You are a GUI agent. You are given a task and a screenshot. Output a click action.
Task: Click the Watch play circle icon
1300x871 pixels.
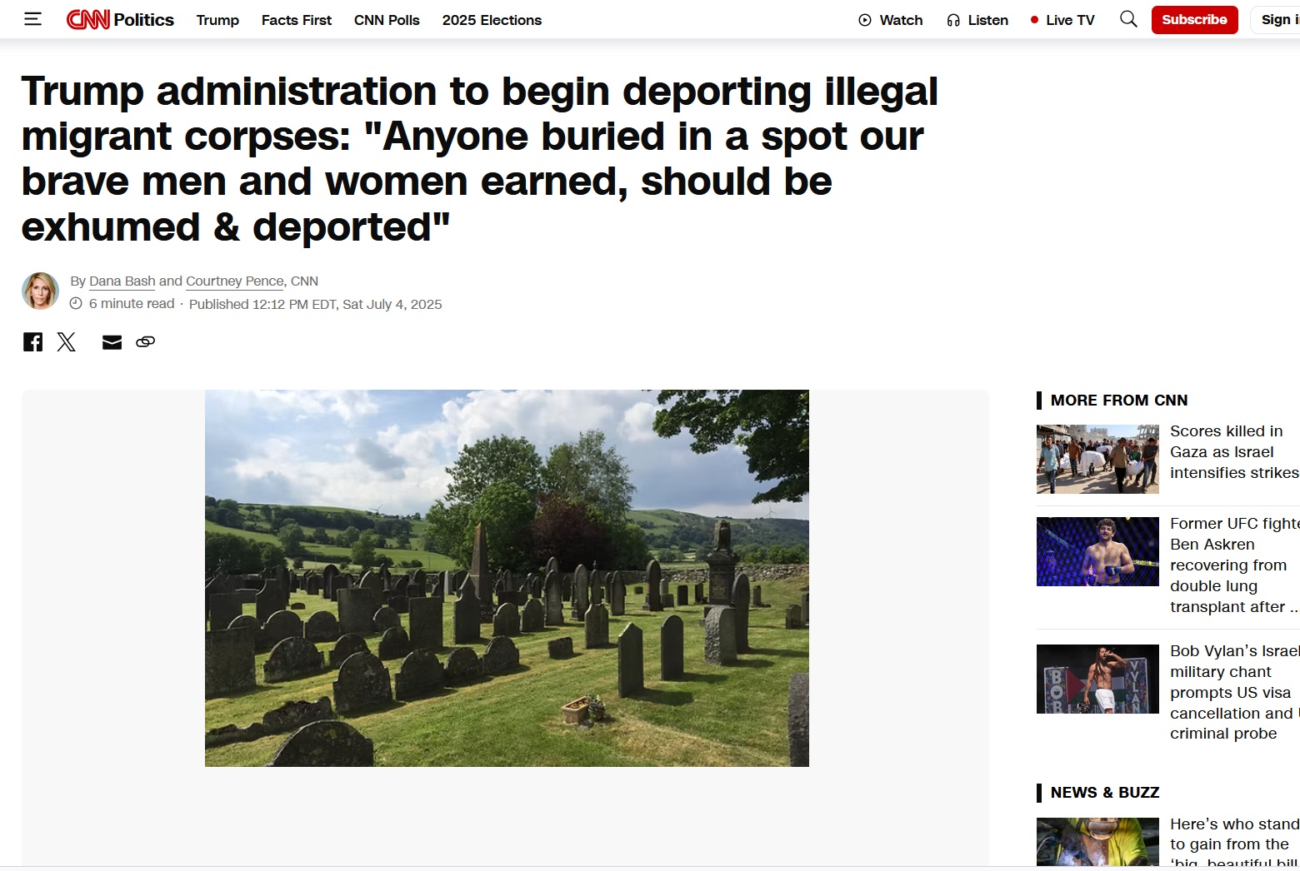tap(865, 20)
